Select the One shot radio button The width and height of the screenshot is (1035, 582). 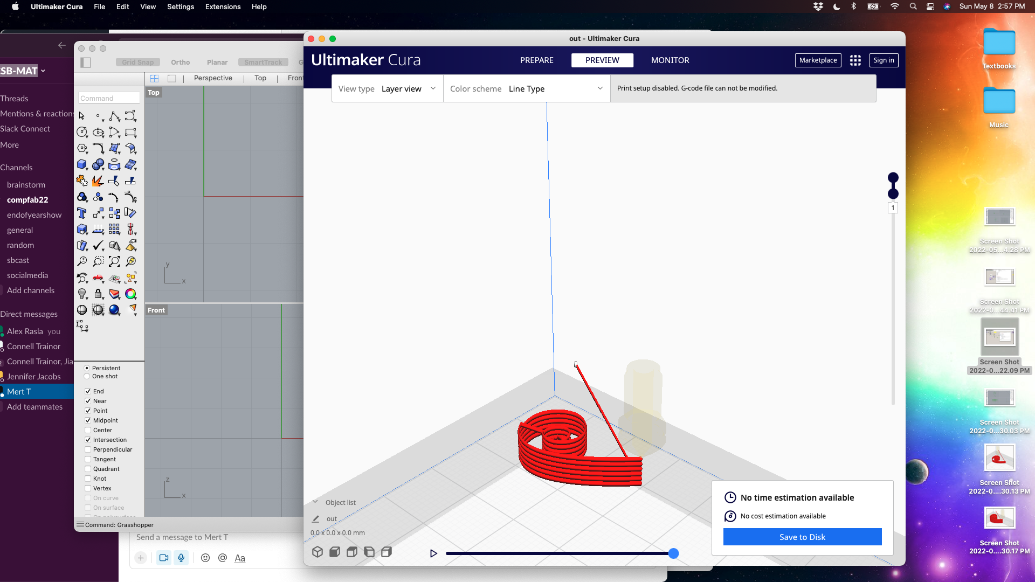click(88, 377)
